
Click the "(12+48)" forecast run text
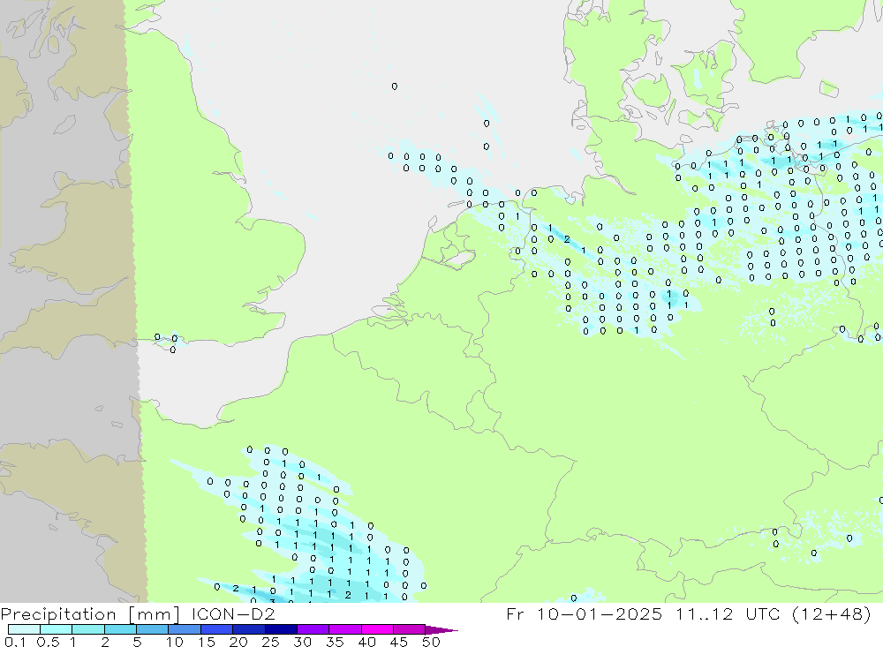[832, 613]
